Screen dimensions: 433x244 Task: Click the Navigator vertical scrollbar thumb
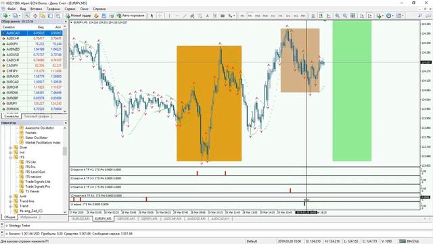coord(65,151)
